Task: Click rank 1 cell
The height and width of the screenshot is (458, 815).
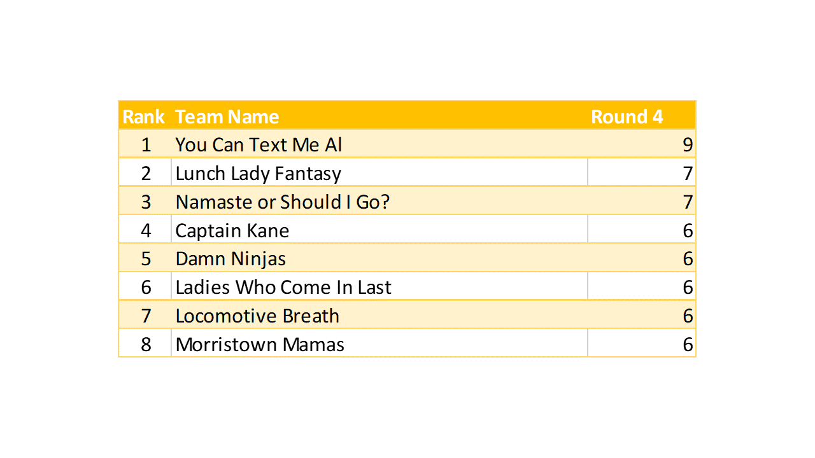Action: tap(146, 145)
